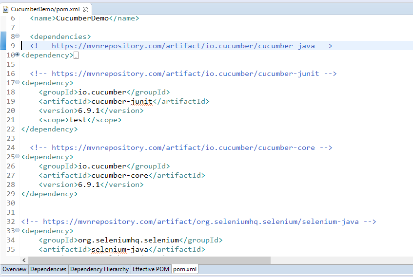Click the version 6.9.1 on line 28
The width and height of the screenshot is (413, 277).
[x=89, y=185]
